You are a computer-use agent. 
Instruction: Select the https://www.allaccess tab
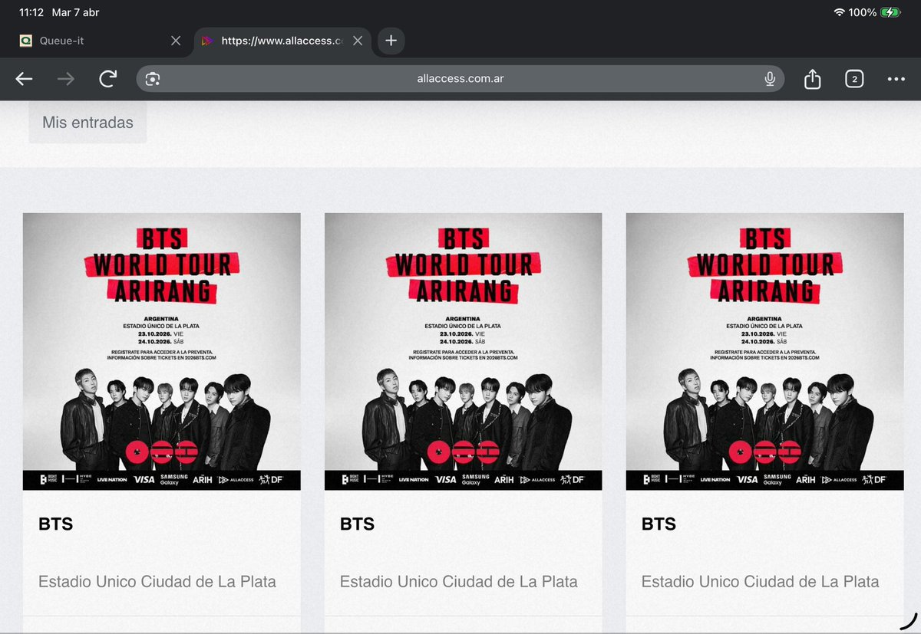tap(282, 41)
